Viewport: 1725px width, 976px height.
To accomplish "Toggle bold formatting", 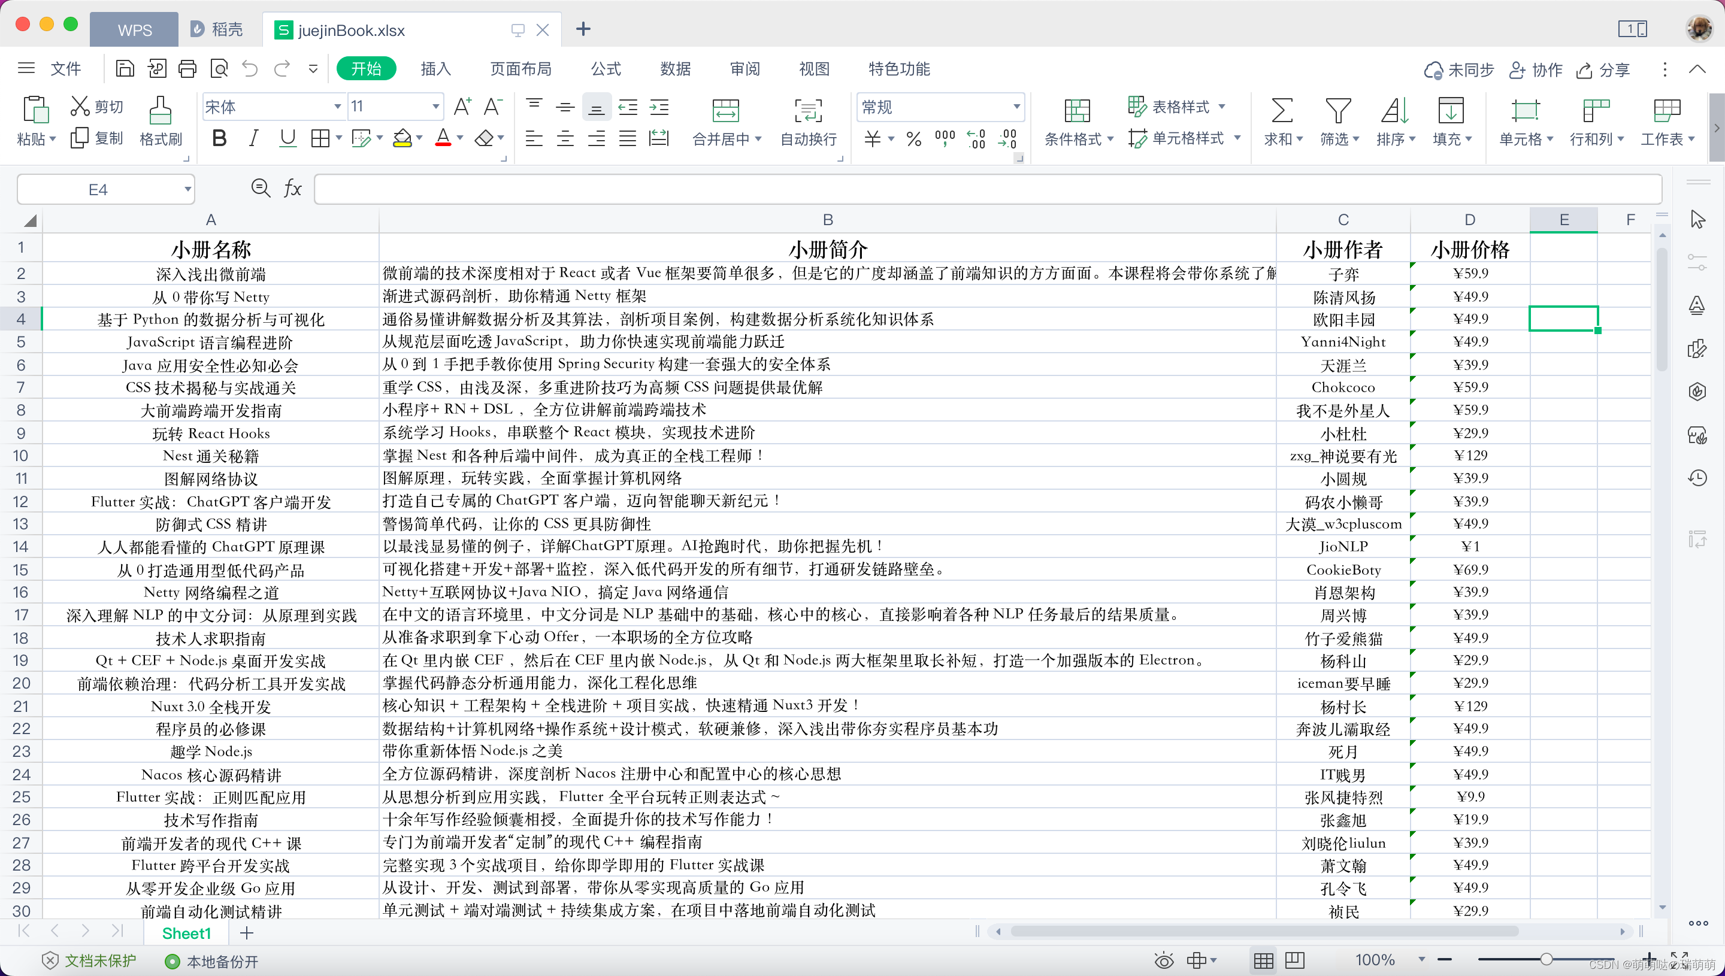I will pyautogui.click(x=219, y=138).
